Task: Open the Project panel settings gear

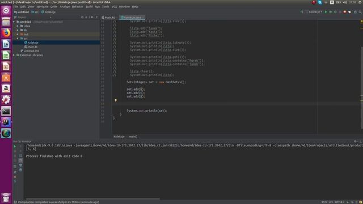Action: tap(92, 17)
